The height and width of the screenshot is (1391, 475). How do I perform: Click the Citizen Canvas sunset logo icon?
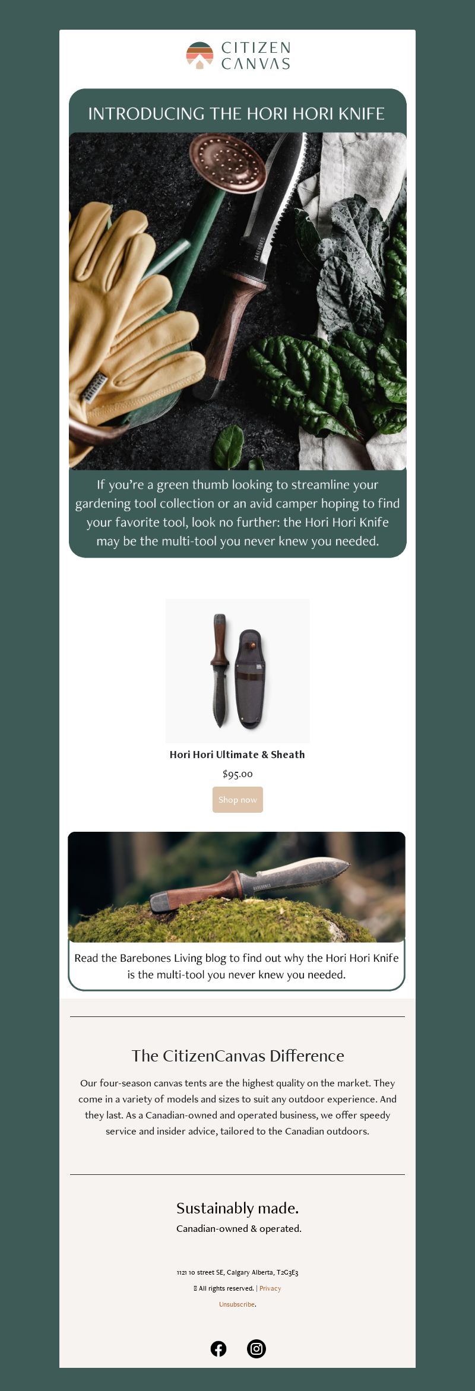[199, 55]
